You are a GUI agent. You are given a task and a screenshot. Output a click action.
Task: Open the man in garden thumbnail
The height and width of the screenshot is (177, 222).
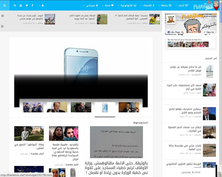click(x=29, y=134)
